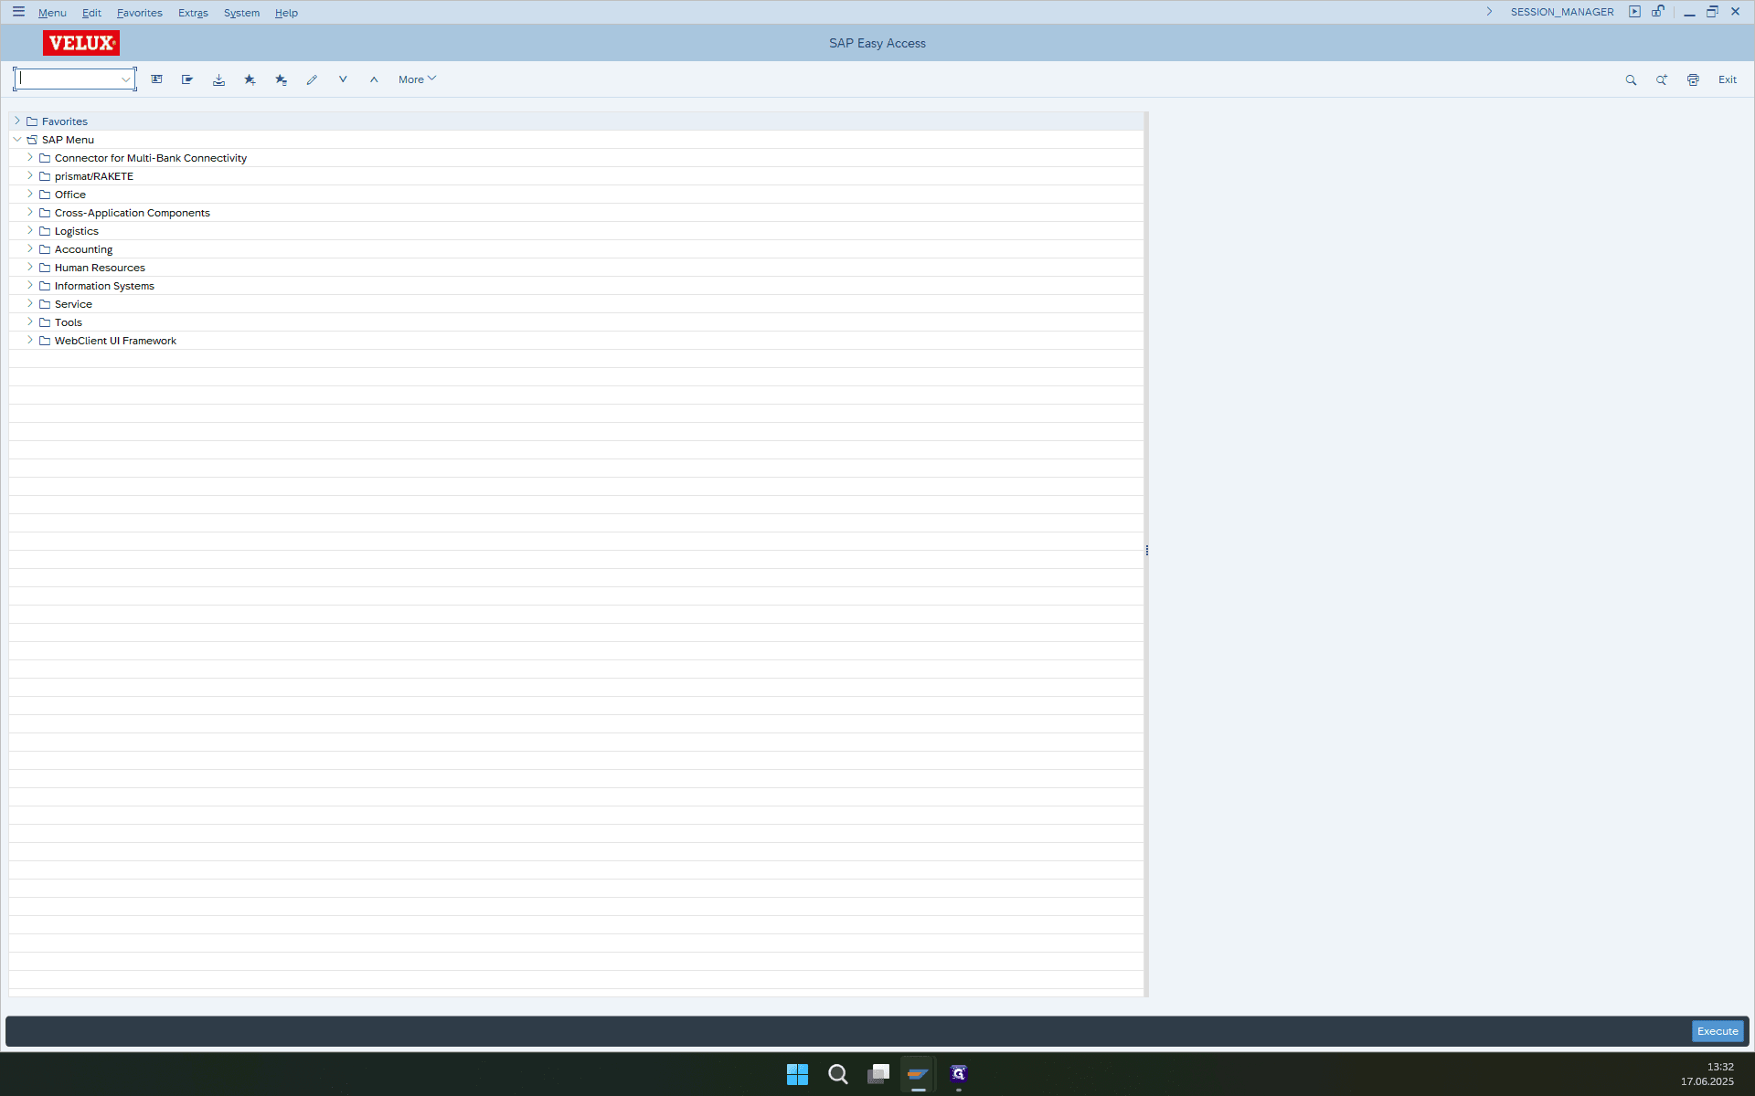Screen dimensions: 1755x1096
Task: Click the Move Favorites Down arrow
Action: point(343,79)
